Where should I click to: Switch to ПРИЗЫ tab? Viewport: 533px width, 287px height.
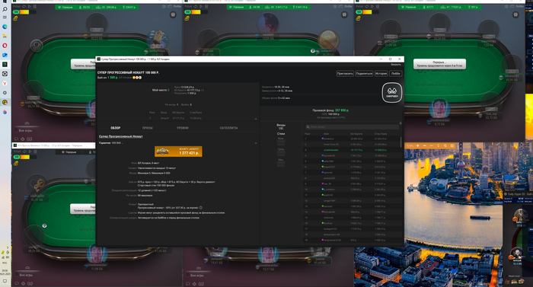click(x=148, y=128)
